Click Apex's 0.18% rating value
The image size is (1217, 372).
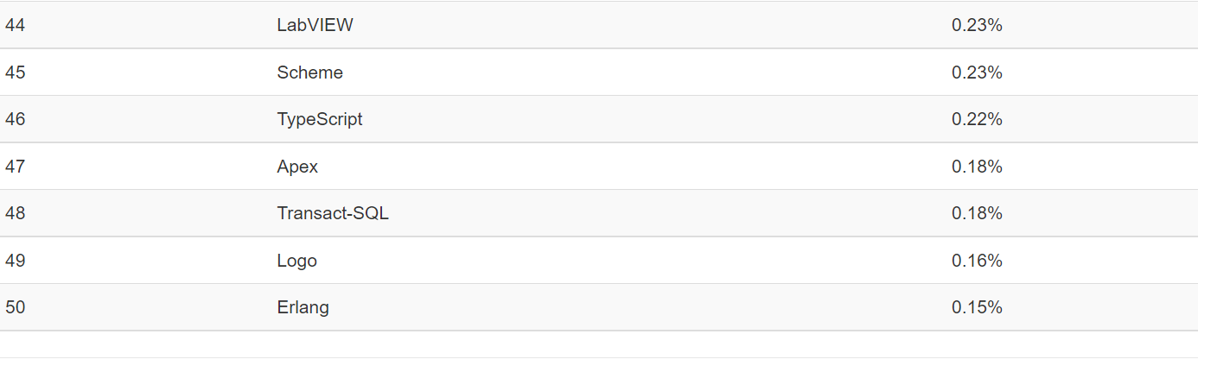tap(977, 167)
